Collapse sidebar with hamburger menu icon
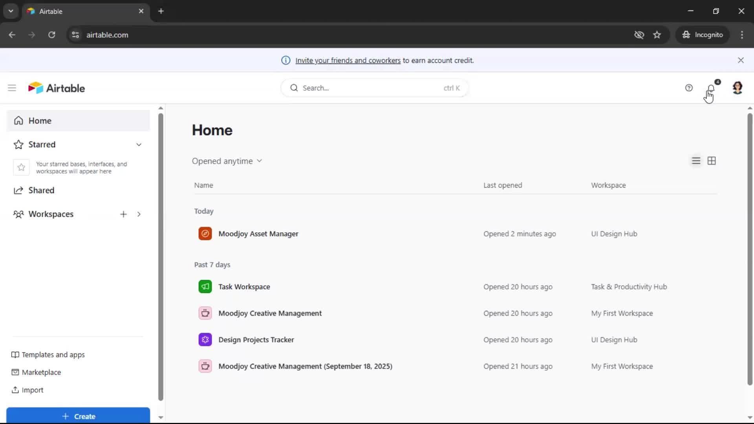The image size is (754, 424). [12, 88]
